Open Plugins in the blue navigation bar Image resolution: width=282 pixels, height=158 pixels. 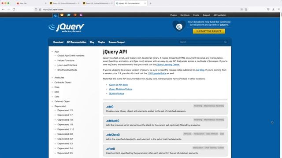click(x=101, y=42)
